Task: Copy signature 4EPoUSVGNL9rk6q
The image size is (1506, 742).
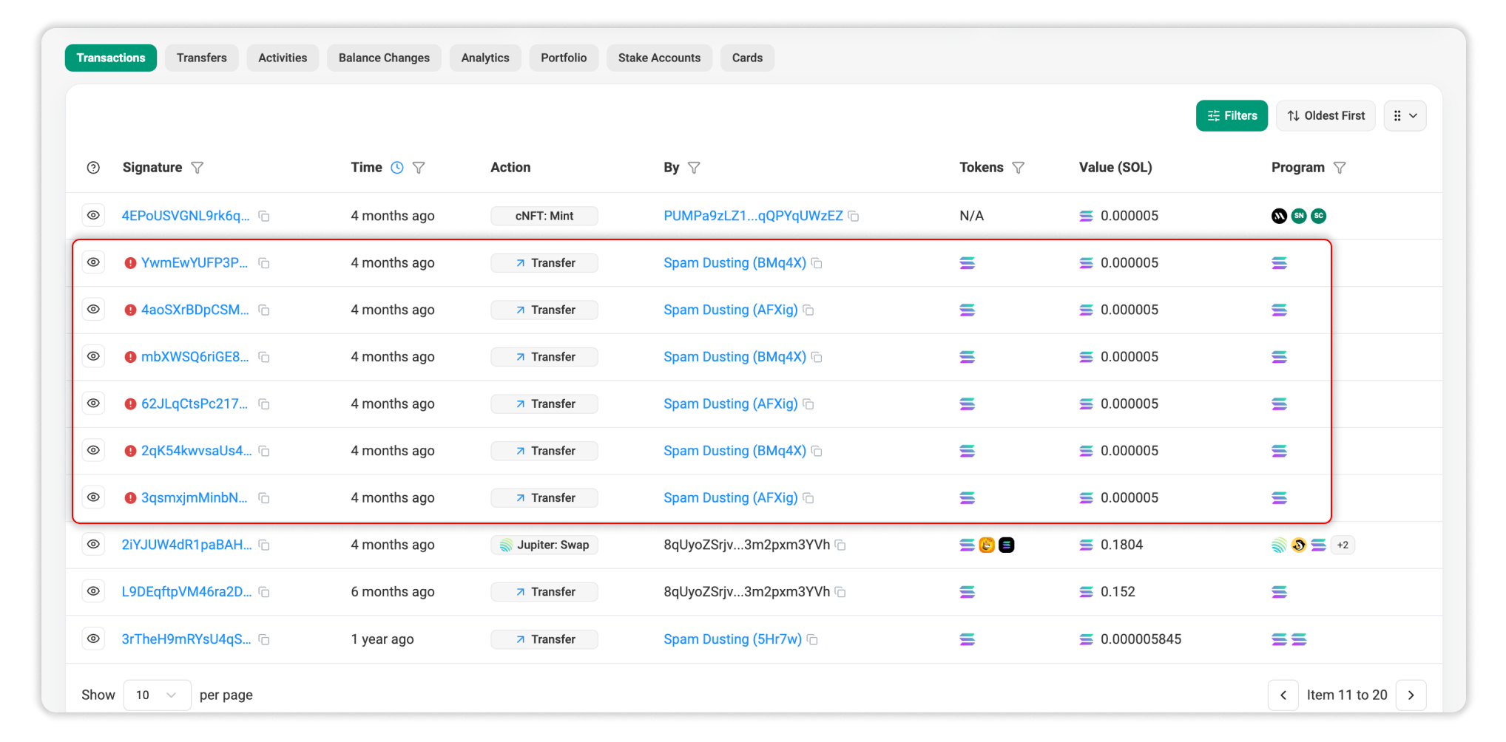Action: 264,217
